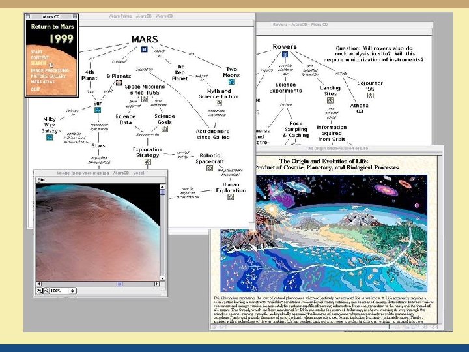Click the Rovers heading in Rovers window
Screen dimensions: 469x352
tap(285, 46)
